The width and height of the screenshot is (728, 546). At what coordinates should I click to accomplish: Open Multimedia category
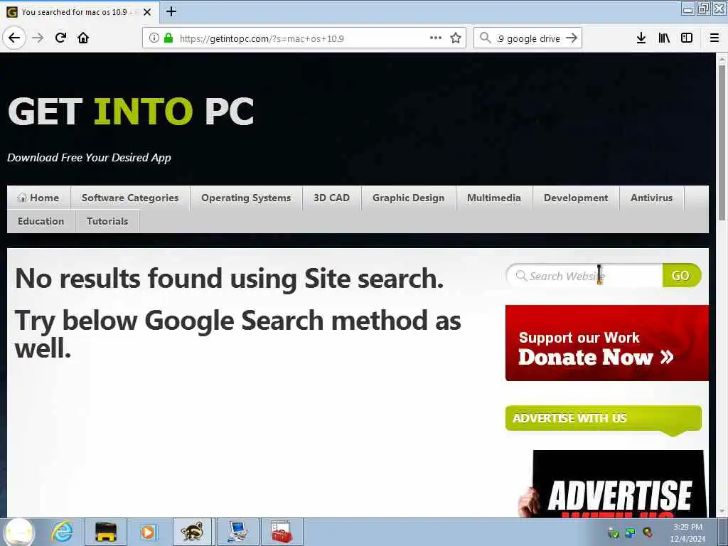[494, 198]
